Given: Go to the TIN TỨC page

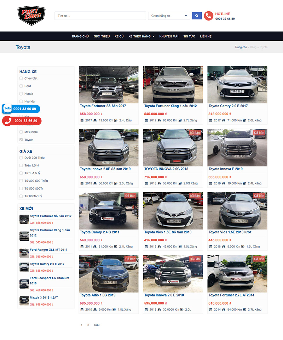Looking at the screenshot, I should [x=189, y=36].
